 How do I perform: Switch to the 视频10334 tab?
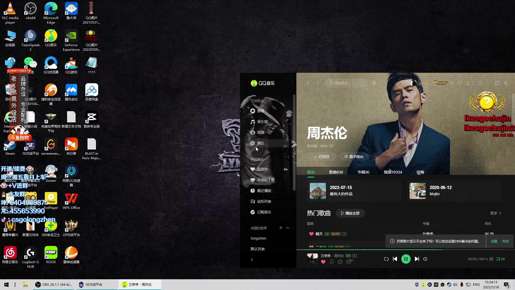(393, 172)
